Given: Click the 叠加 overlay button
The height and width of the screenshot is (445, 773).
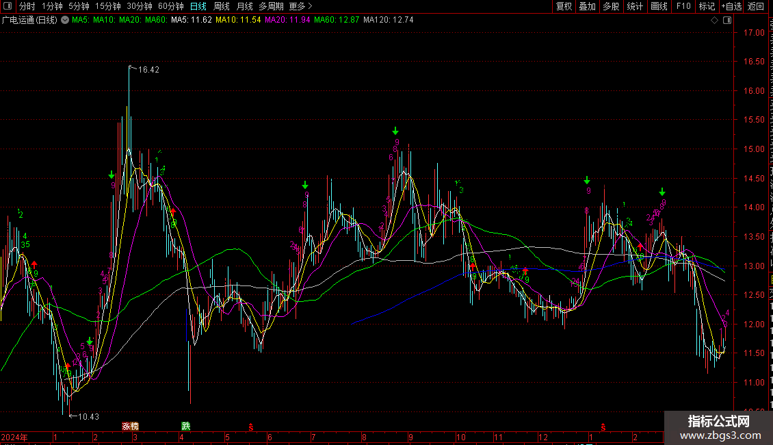Looking at the screenshot, I should [x=587, y=7].
